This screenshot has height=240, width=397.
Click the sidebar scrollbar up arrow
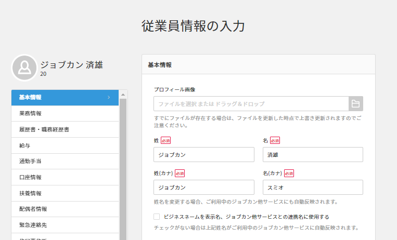pyautogui.click(x=123, y=95)
